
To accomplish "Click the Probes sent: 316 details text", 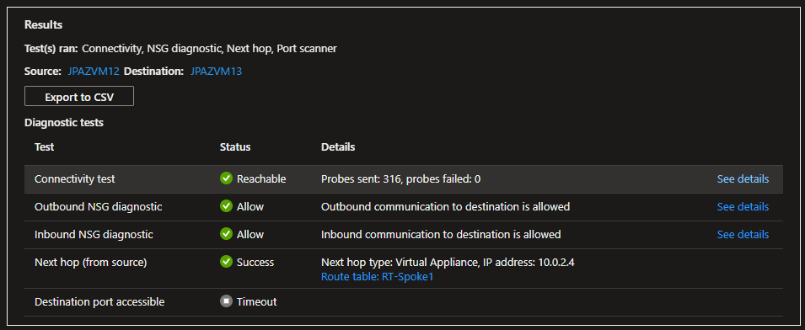I will coord(401,178).
